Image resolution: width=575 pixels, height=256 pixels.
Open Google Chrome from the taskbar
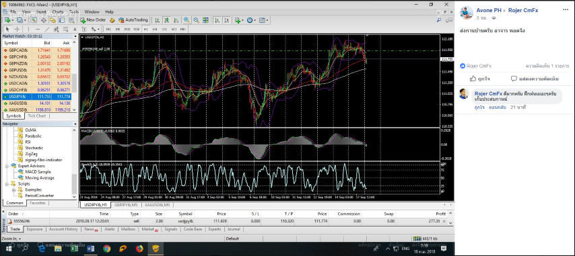(106, 249)
